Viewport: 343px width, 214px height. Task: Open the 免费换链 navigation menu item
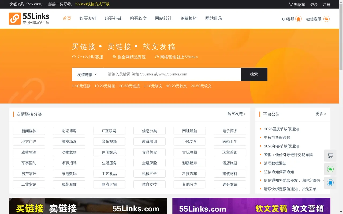pyautogui.click(x=189, y=18)
